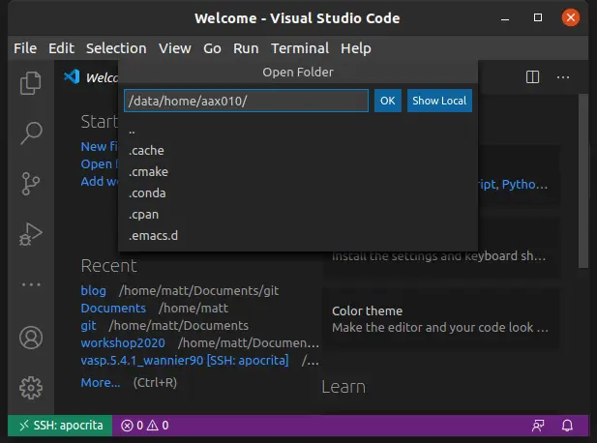This screenshot has width=597, height=443.
Task: Click OK in Open Folder dialog
Action: coord(388,101)
